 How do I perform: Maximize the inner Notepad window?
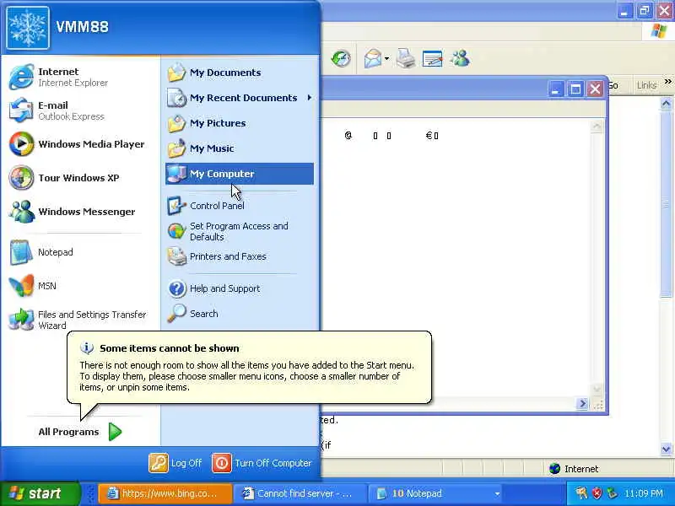coord(575,89)
